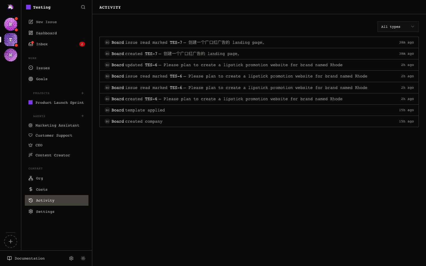This screenshot has height=266, width=426.
Task: Click the search magnifier icon
Action: click(83, 7)
